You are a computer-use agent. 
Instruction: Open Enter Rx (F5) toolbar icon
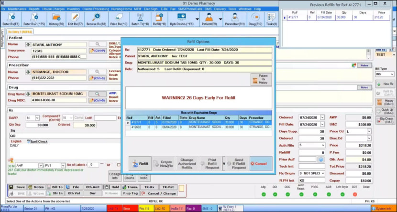point(11,20)
